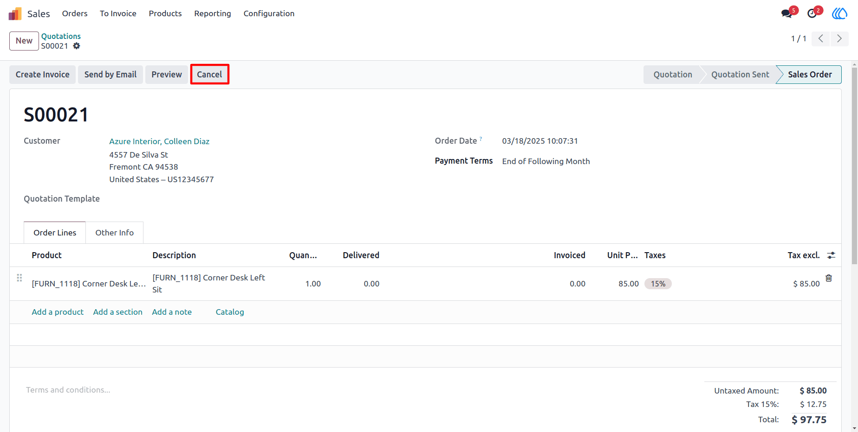Viewport: 858px width, 432px height.
Task: Click Add a section
Action: [118, 312]
